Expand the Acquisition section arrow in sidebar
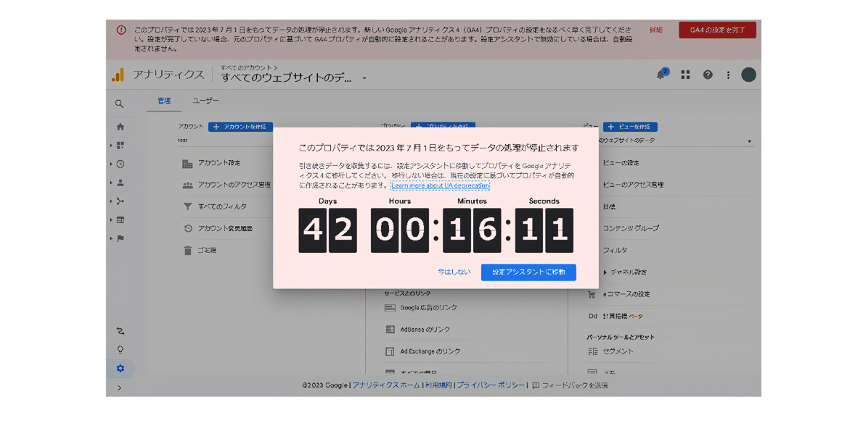This screenshot has height=431, width=863. click(111, 201)
